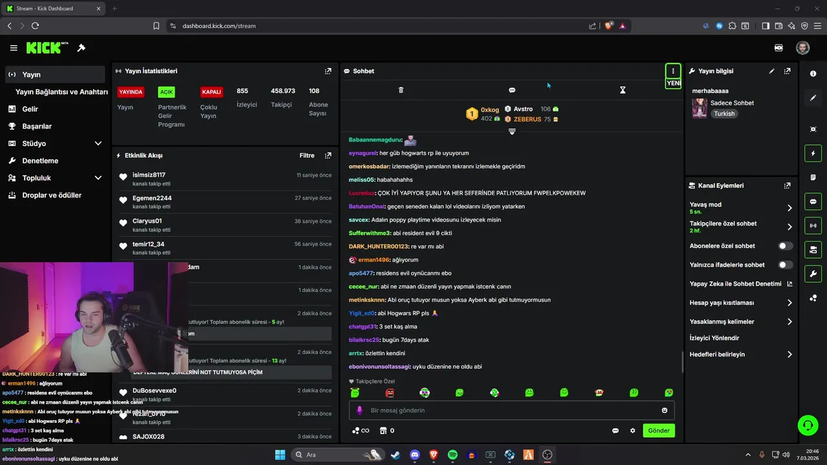Click the speech bubble icon in chat toolbar
This screenshot has width=827, height=465.
(512, 90)
